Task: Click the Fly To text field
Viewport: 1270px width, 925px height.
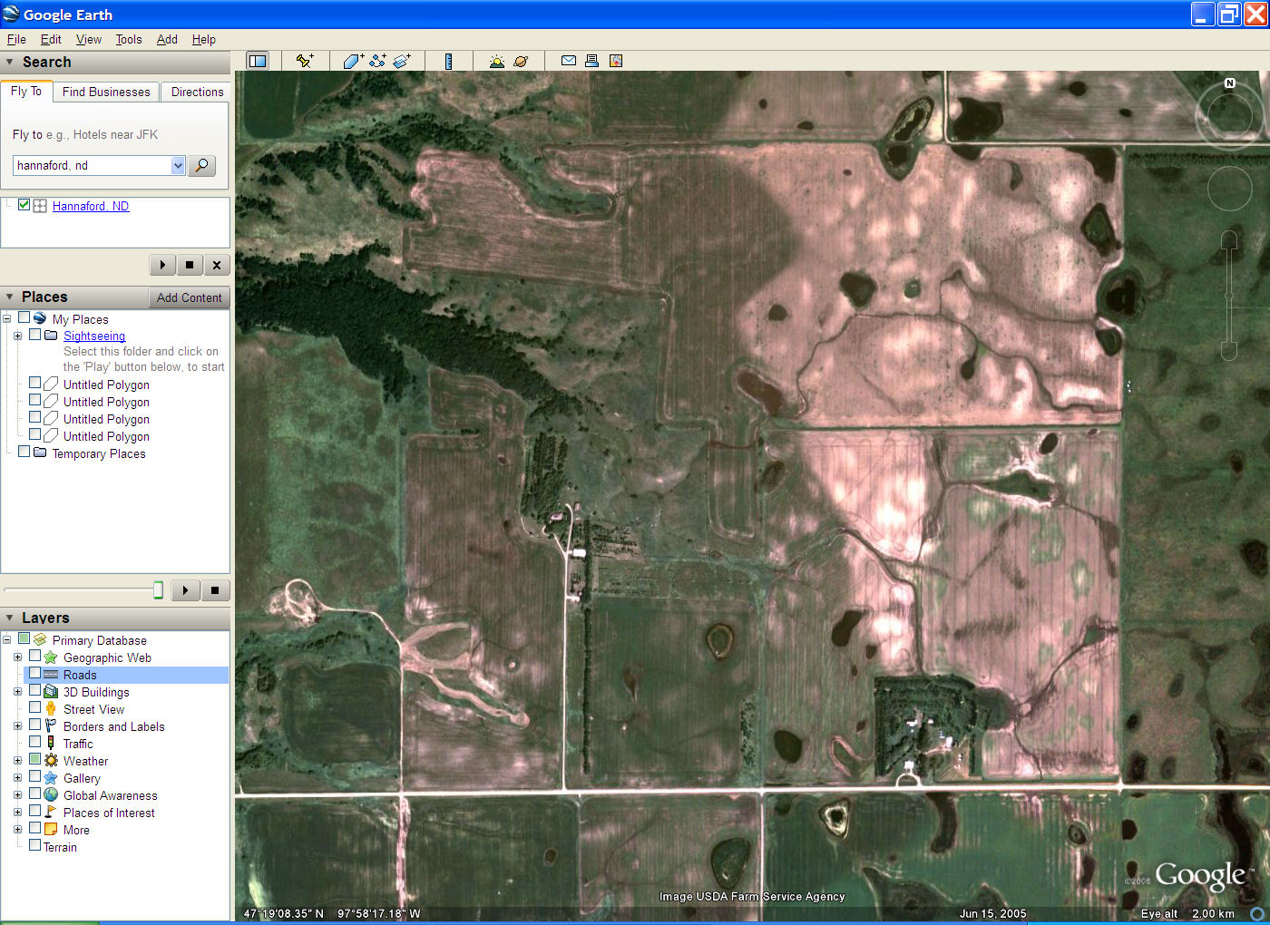Action: [92, 165]
